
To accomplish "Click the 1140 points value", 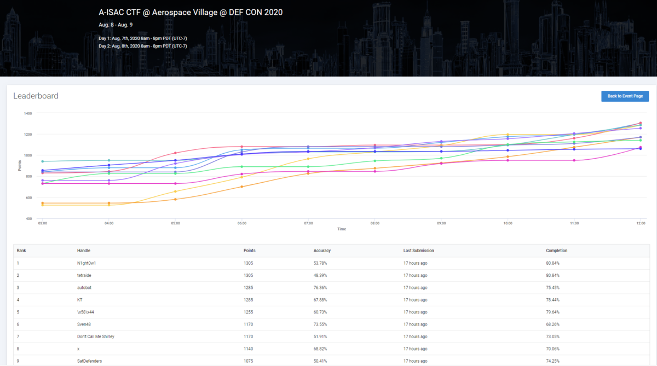I will pyautogui.click(x=248, y=348).
